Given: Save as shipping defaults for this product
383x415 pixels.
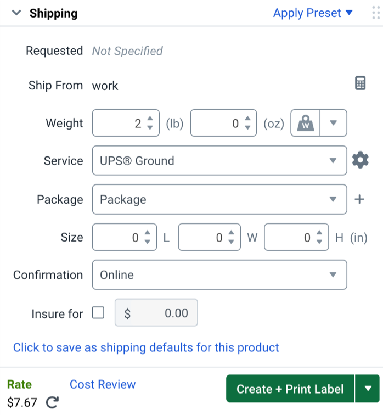Looking at the screenshot, I should (x=146, y=347).
